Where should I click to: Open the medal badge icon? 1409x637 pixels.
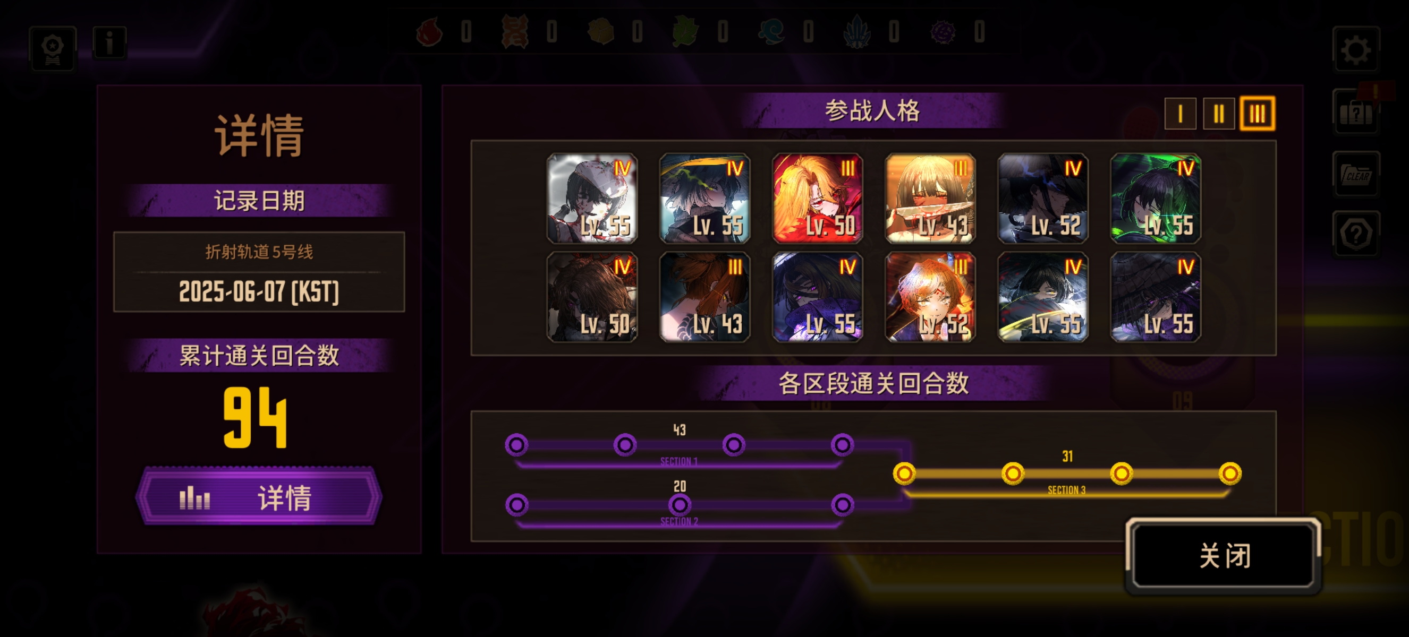(53, 48)
